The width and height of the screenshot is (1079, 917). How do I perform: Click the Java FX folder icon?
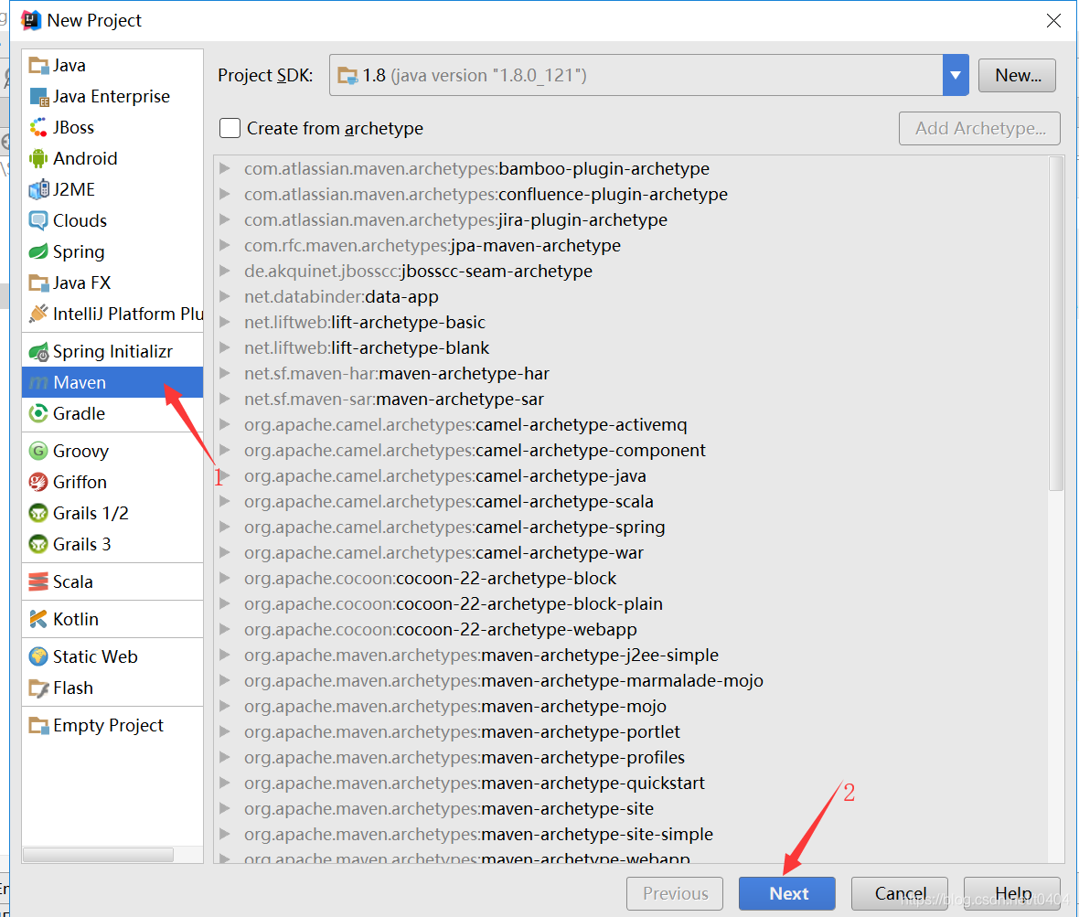coord(38,283)
